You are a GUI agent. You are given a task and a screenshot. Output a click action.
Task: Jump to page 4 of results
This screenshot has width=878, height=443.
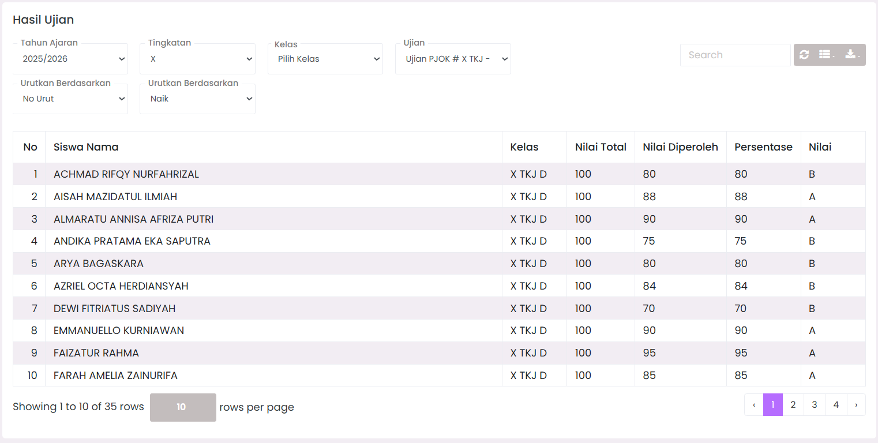(836, 405)
